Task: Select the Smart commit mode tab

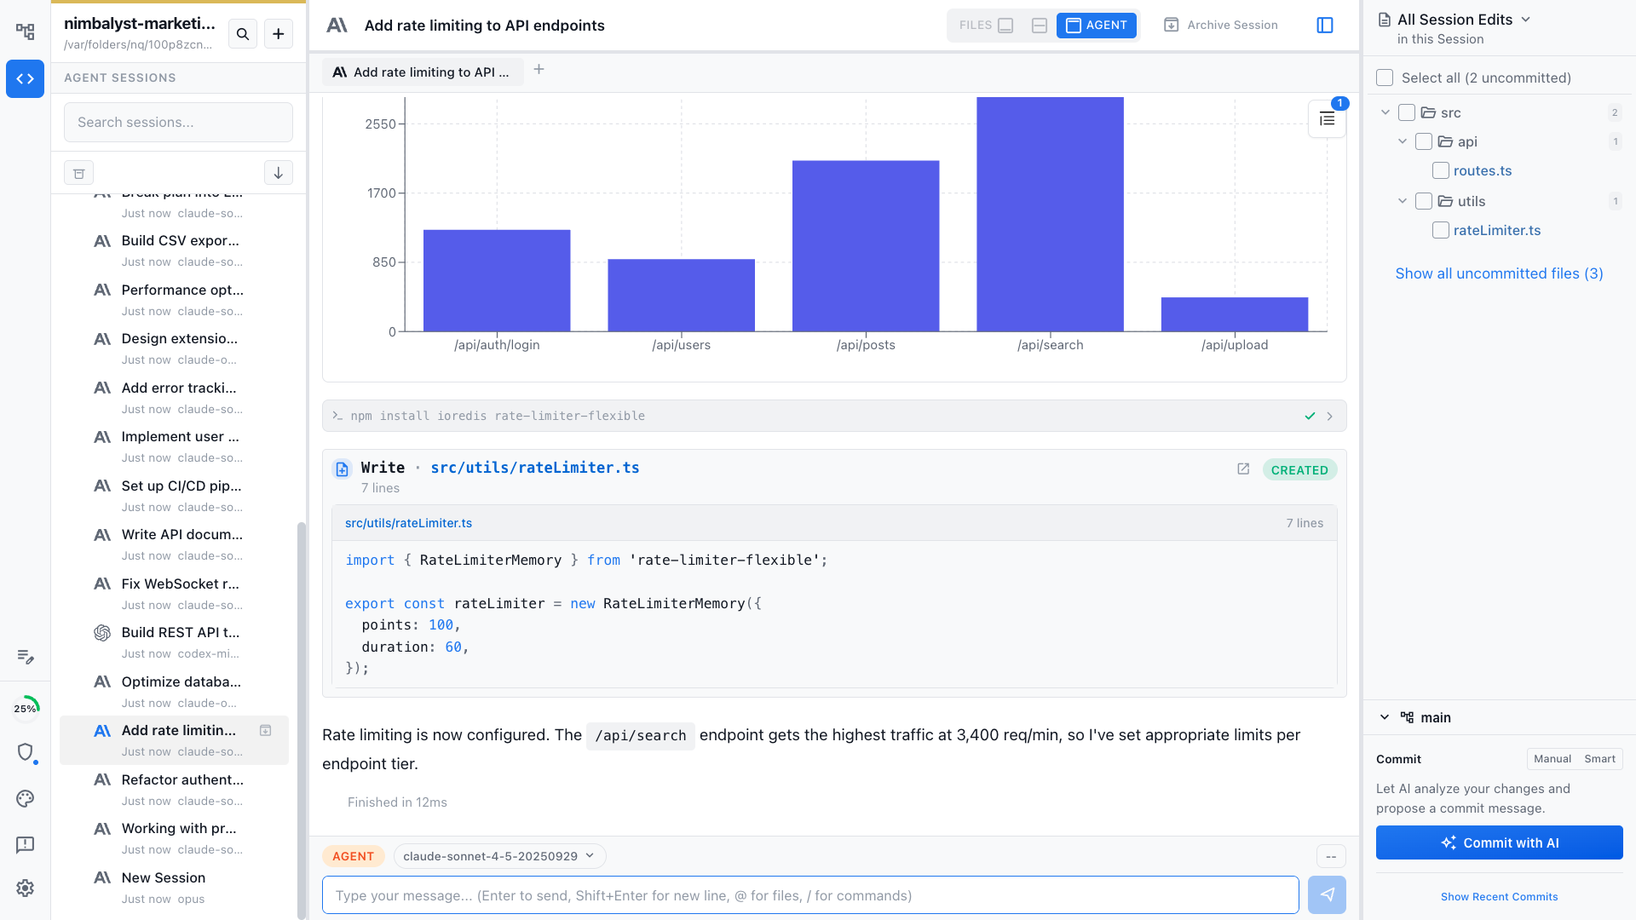Action: (1599, 759)
